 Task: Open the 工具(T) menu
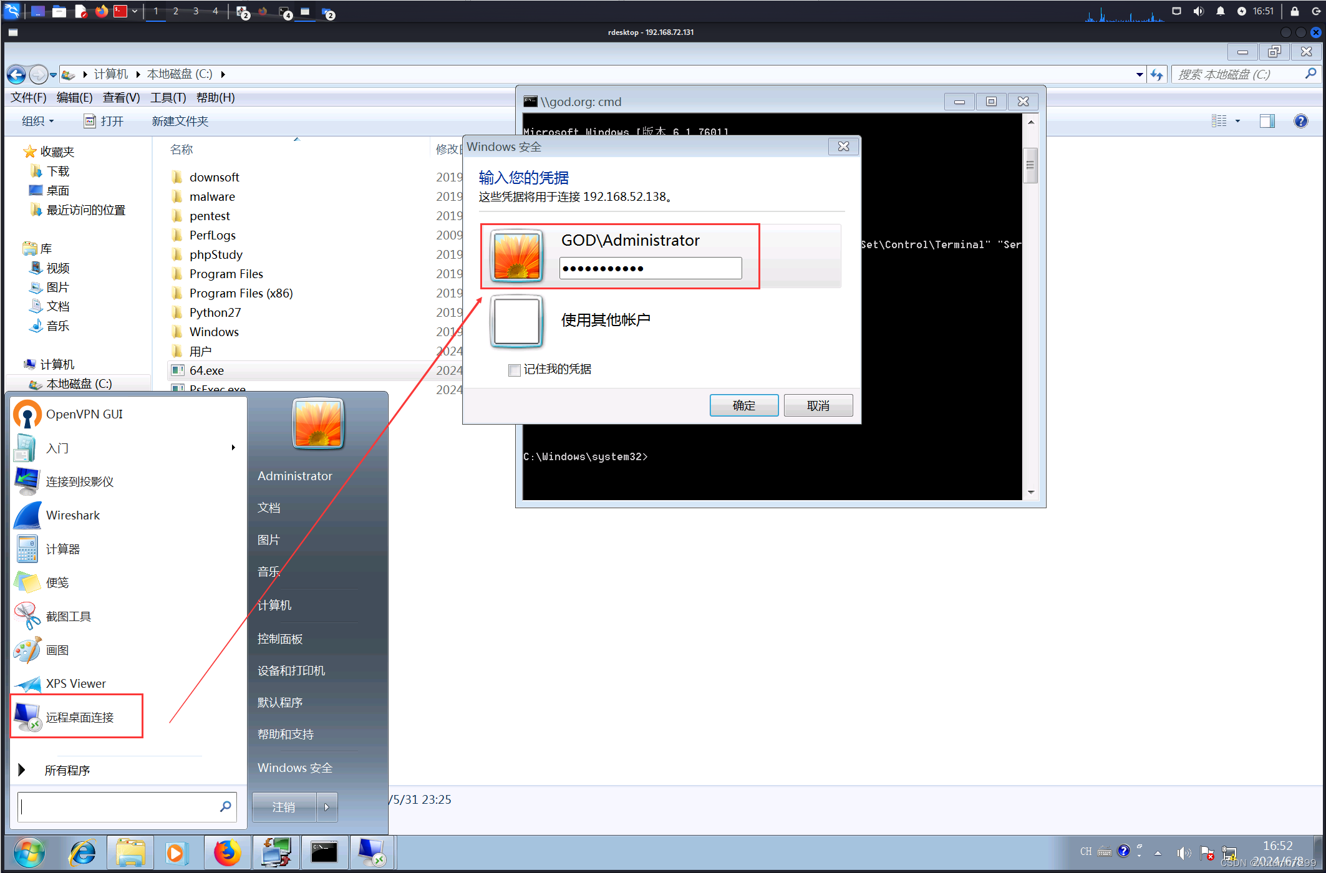[x=168, y=98]
